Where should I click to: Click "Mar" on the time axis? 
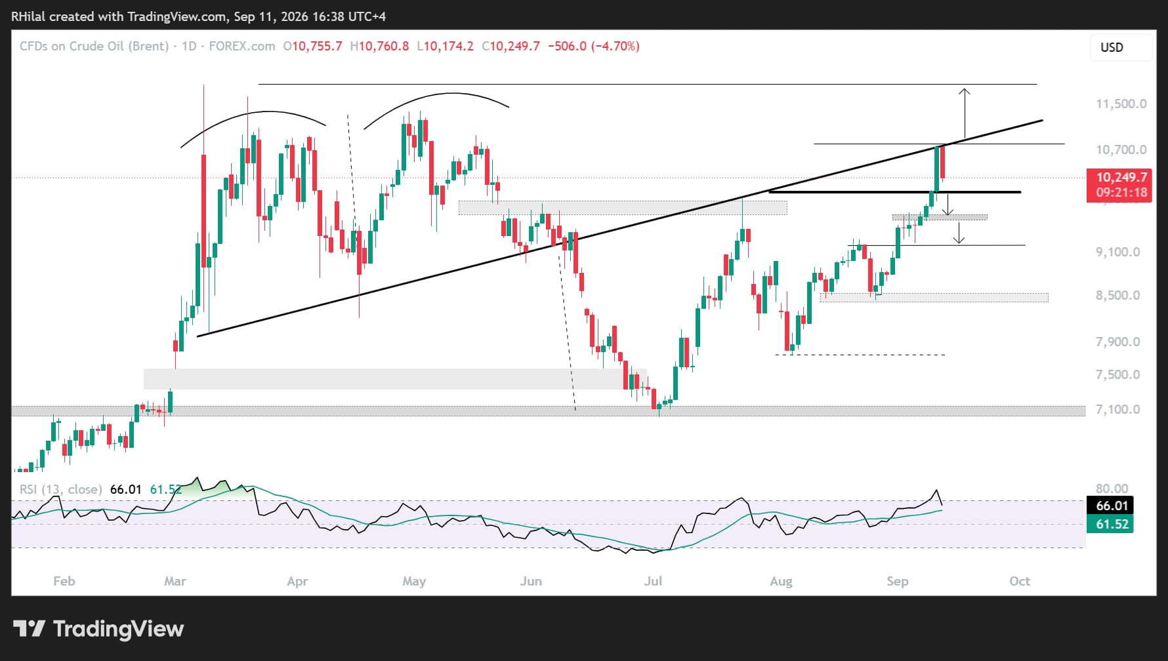175,581
